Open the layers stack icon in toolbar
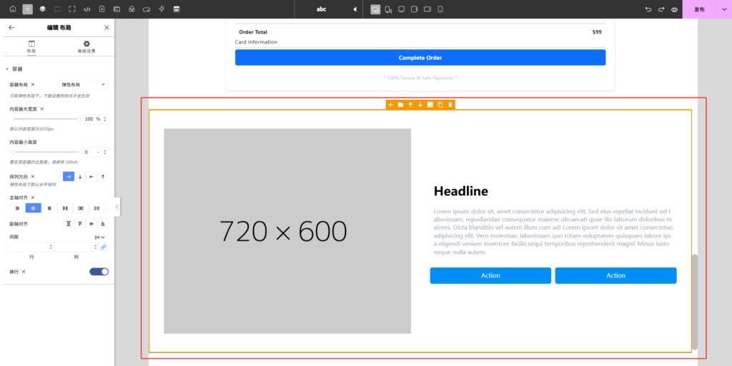 click(x=42, y=9)
